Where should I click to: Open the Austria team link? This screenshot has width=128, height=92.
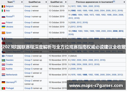pyautogui.click(x=9, y=69)
